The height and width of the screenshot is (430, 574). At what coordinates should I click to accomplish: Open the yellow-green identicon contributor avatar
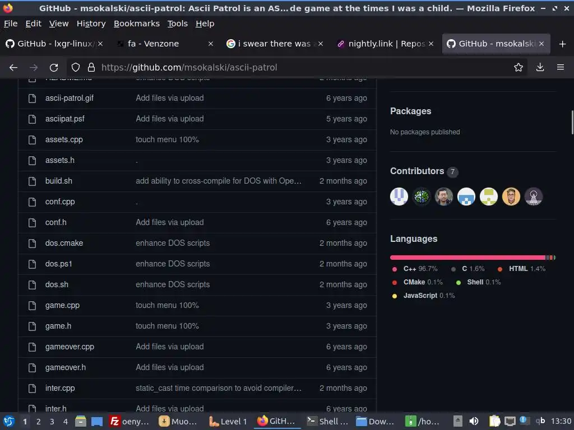(x=489, y=197)
